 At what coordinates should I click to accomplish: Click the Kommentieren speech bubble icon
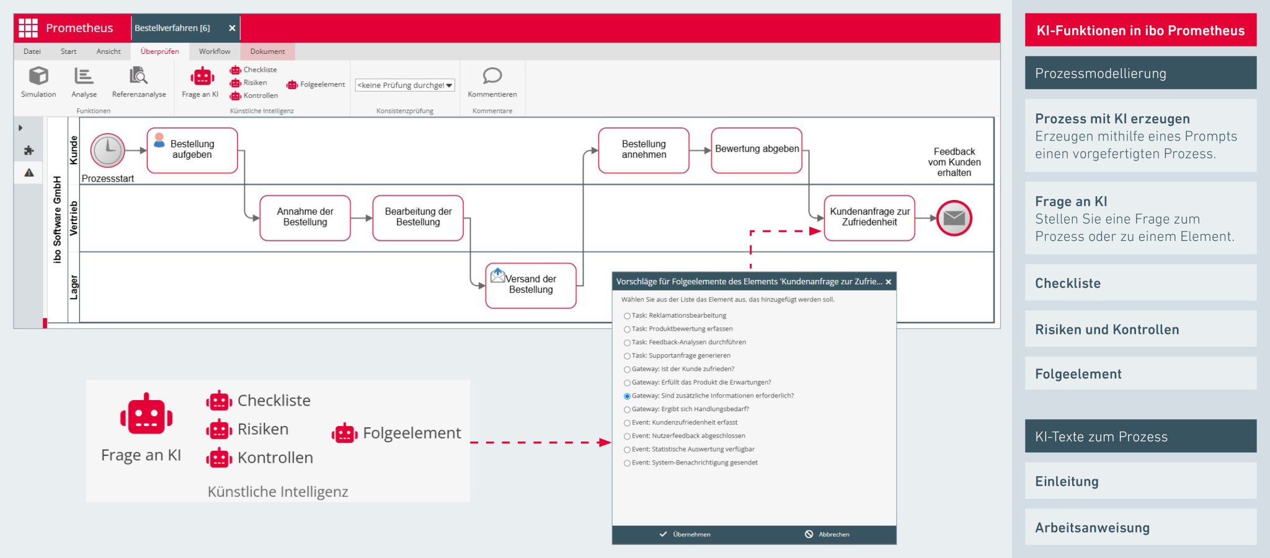click(x=492, y=76)
